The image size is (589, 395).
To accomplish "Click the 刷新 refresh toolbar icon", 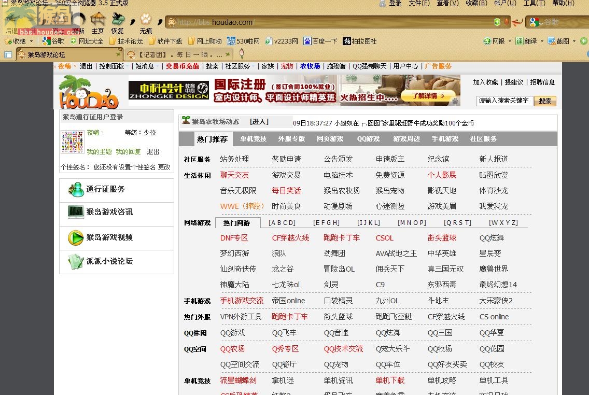I will tap(79, 19).
